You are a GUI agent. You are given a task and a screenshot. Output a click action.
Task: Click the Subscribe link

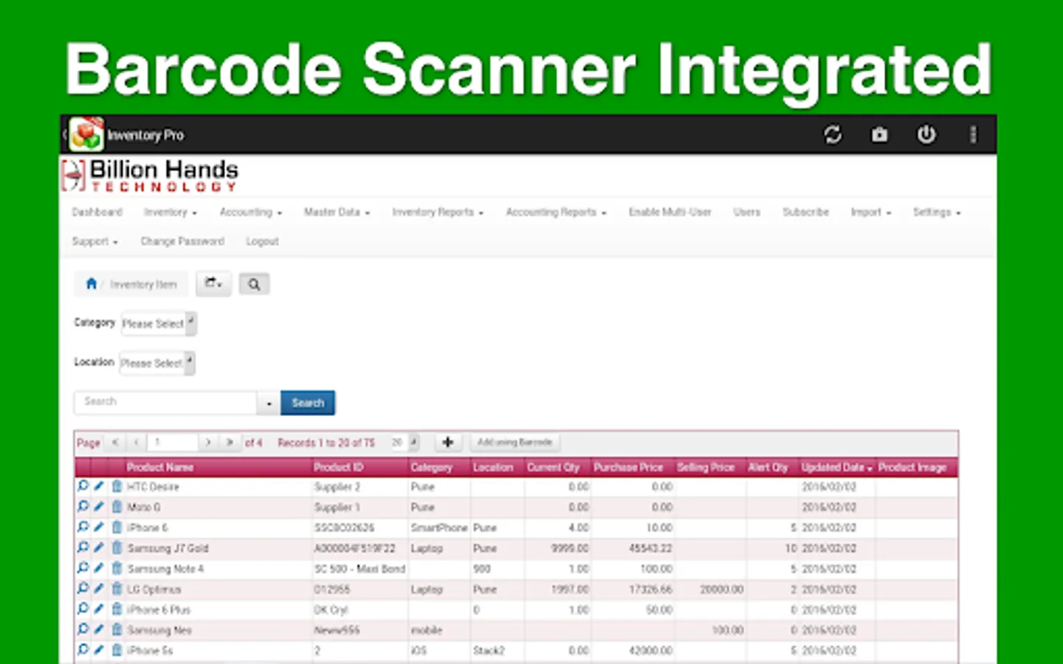(x=805, y=212)
